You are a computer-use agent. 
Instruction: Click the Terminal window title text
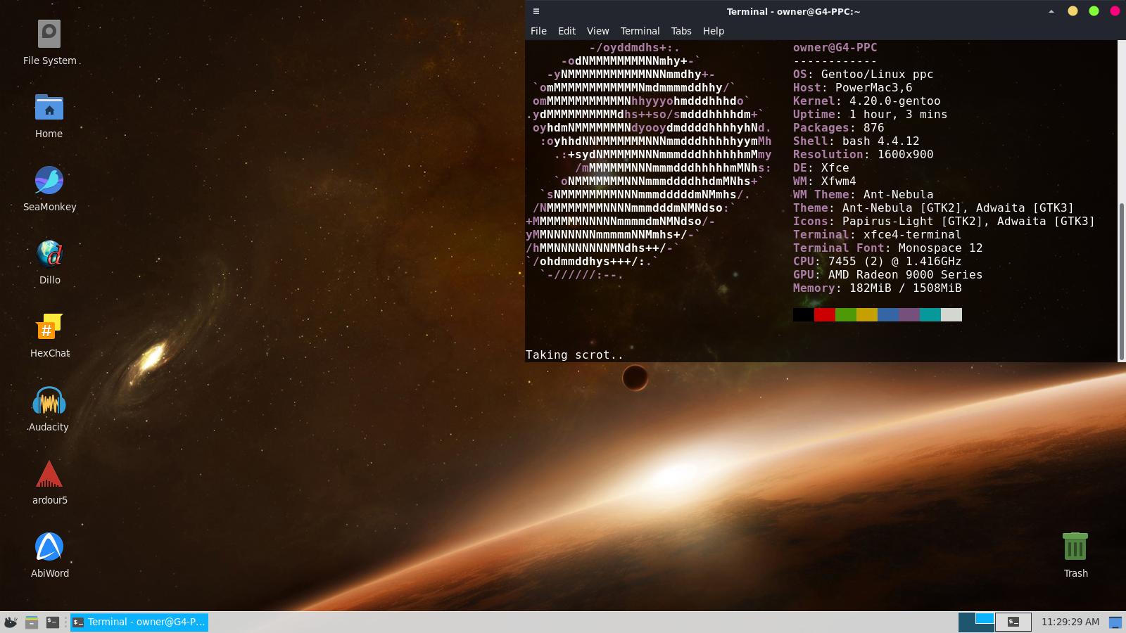(x=793, y=11)
